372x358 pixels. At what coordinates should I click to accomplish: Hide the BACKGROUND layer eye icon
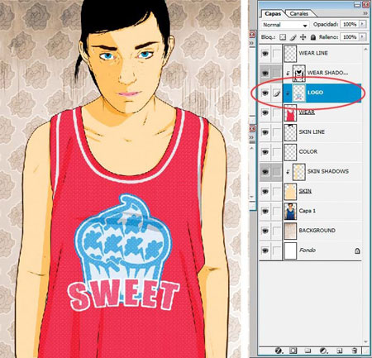click(265, 231)
